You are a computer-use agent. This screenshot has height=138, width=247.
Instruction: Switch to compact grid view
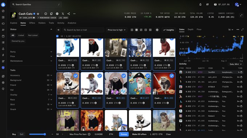tap(137, 30)
